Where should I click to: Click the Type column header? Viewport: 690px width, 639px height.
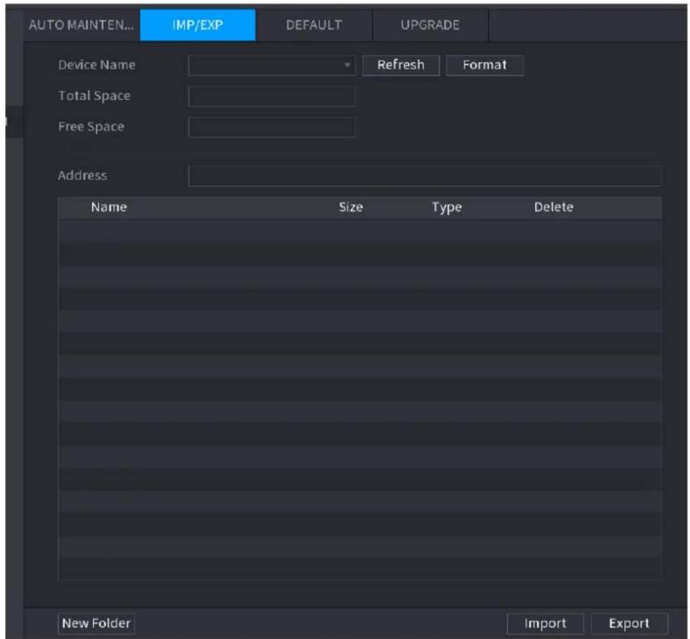coord(446,208)
